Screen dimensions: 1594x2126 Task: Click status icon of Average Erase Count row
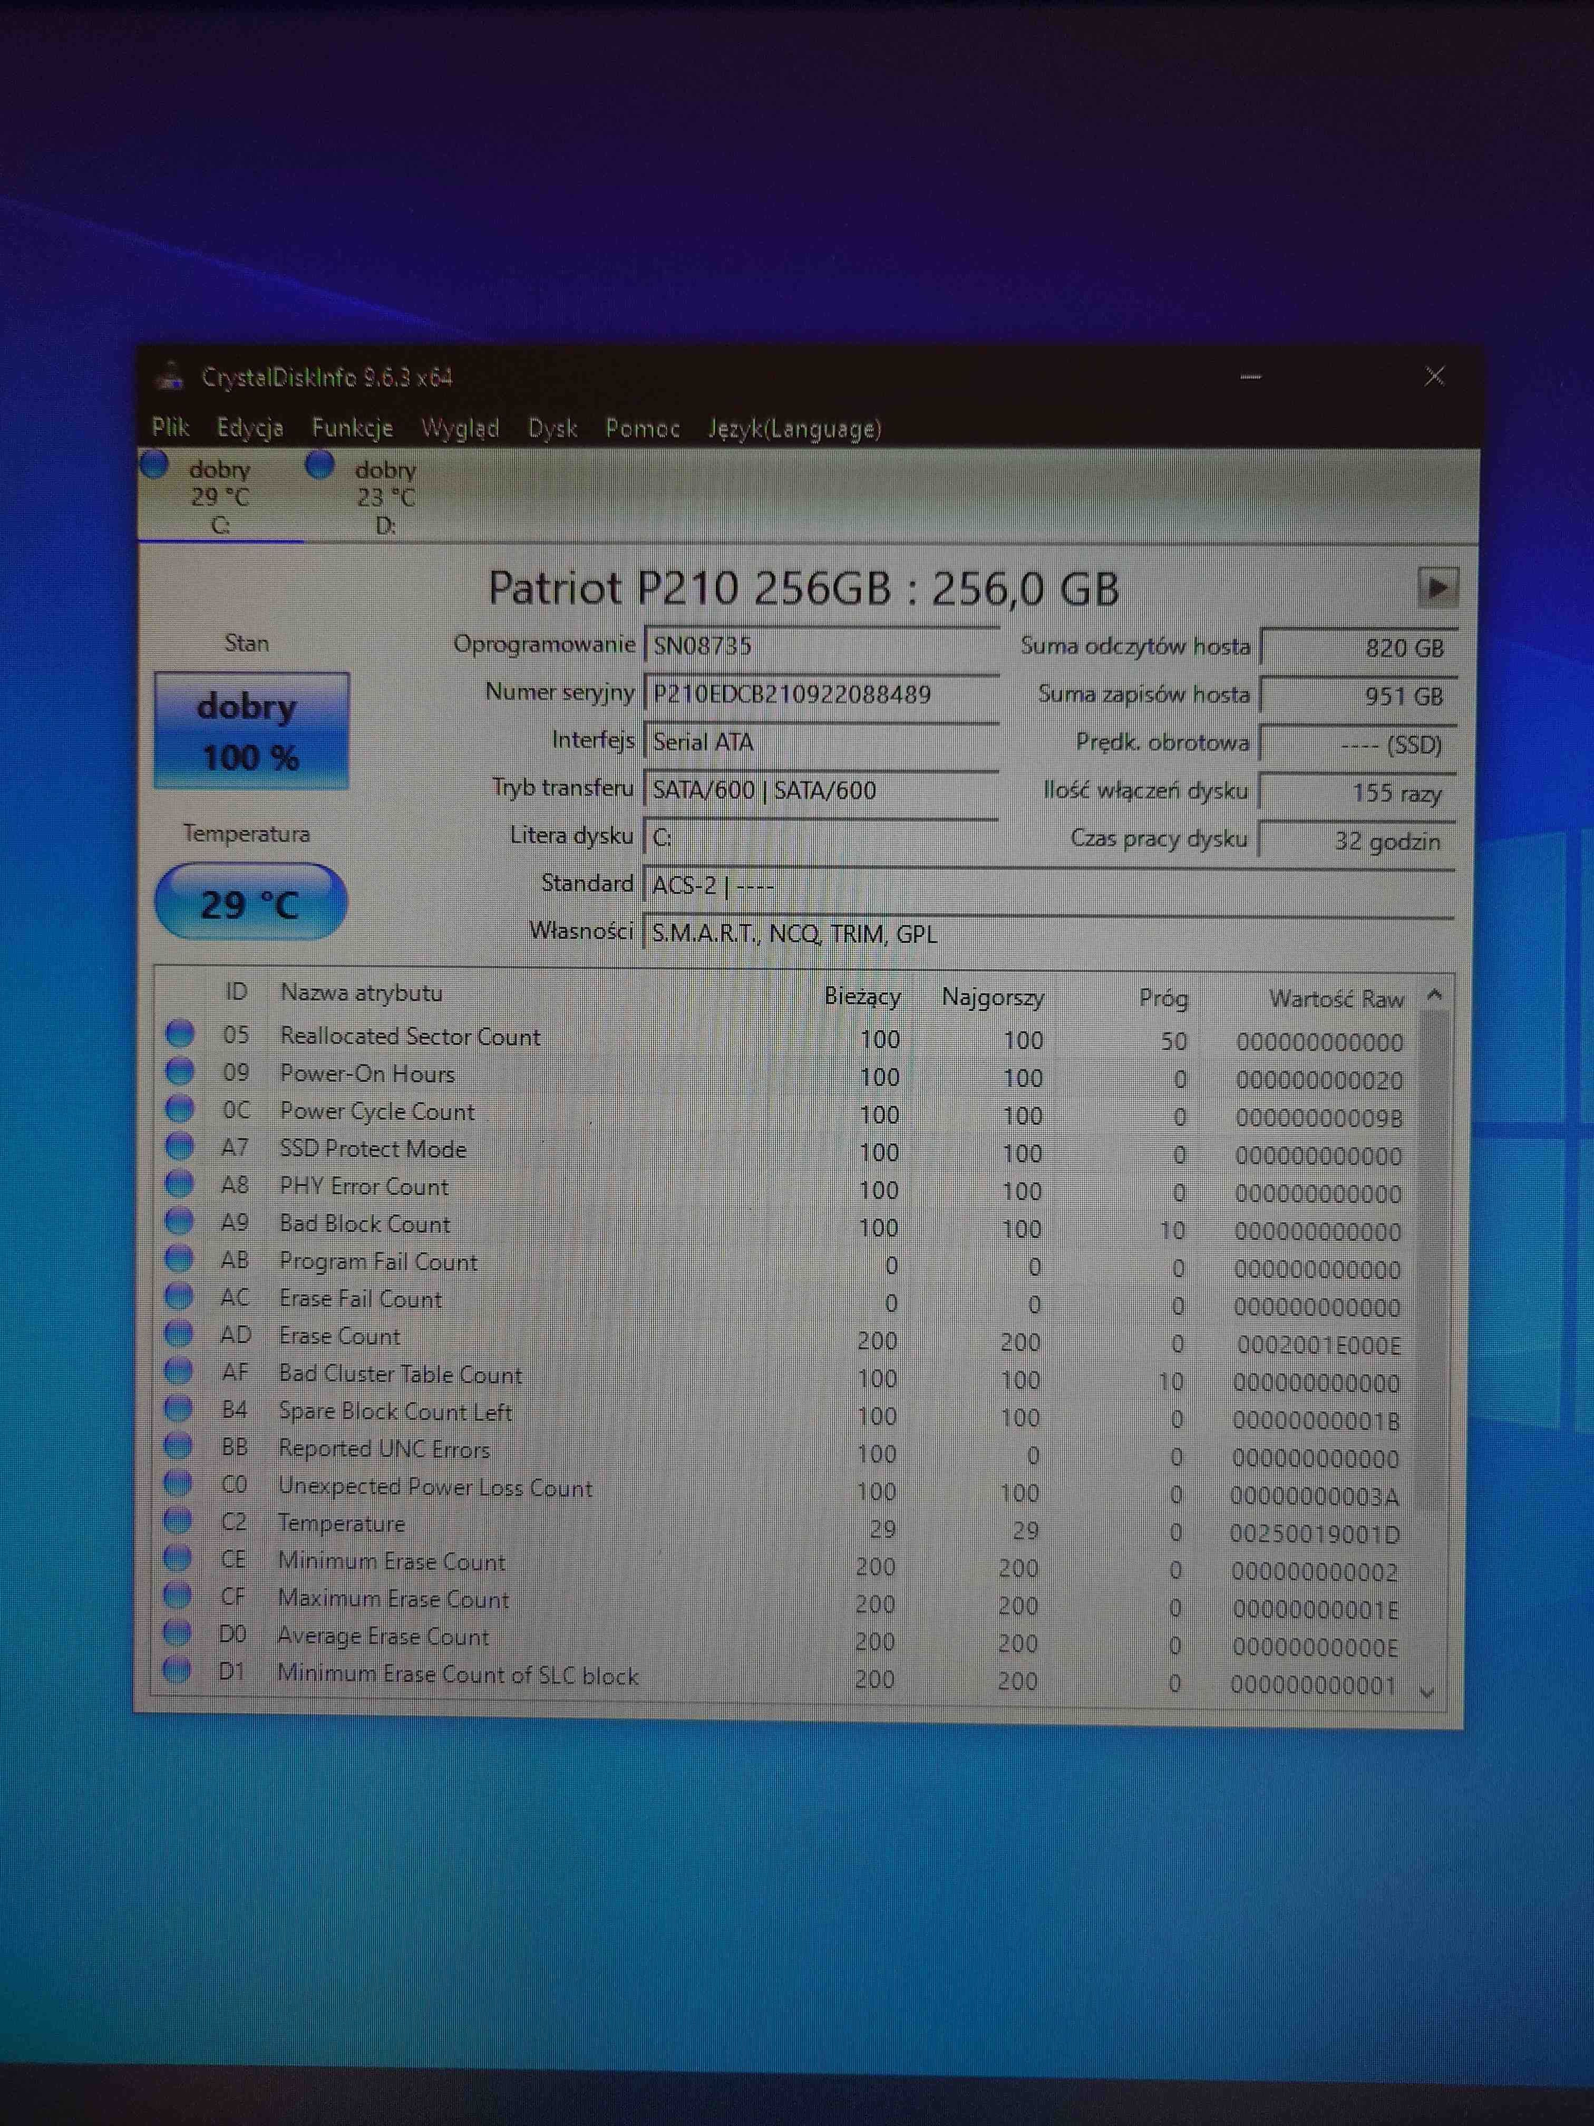178,1633
